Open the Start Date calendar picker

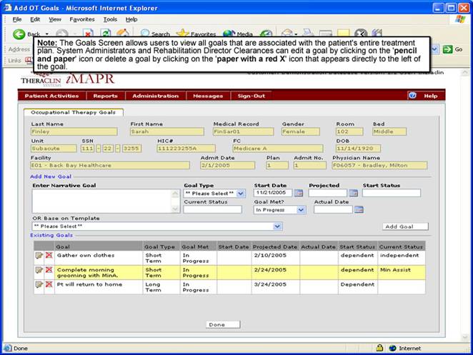tap(299, 193)
